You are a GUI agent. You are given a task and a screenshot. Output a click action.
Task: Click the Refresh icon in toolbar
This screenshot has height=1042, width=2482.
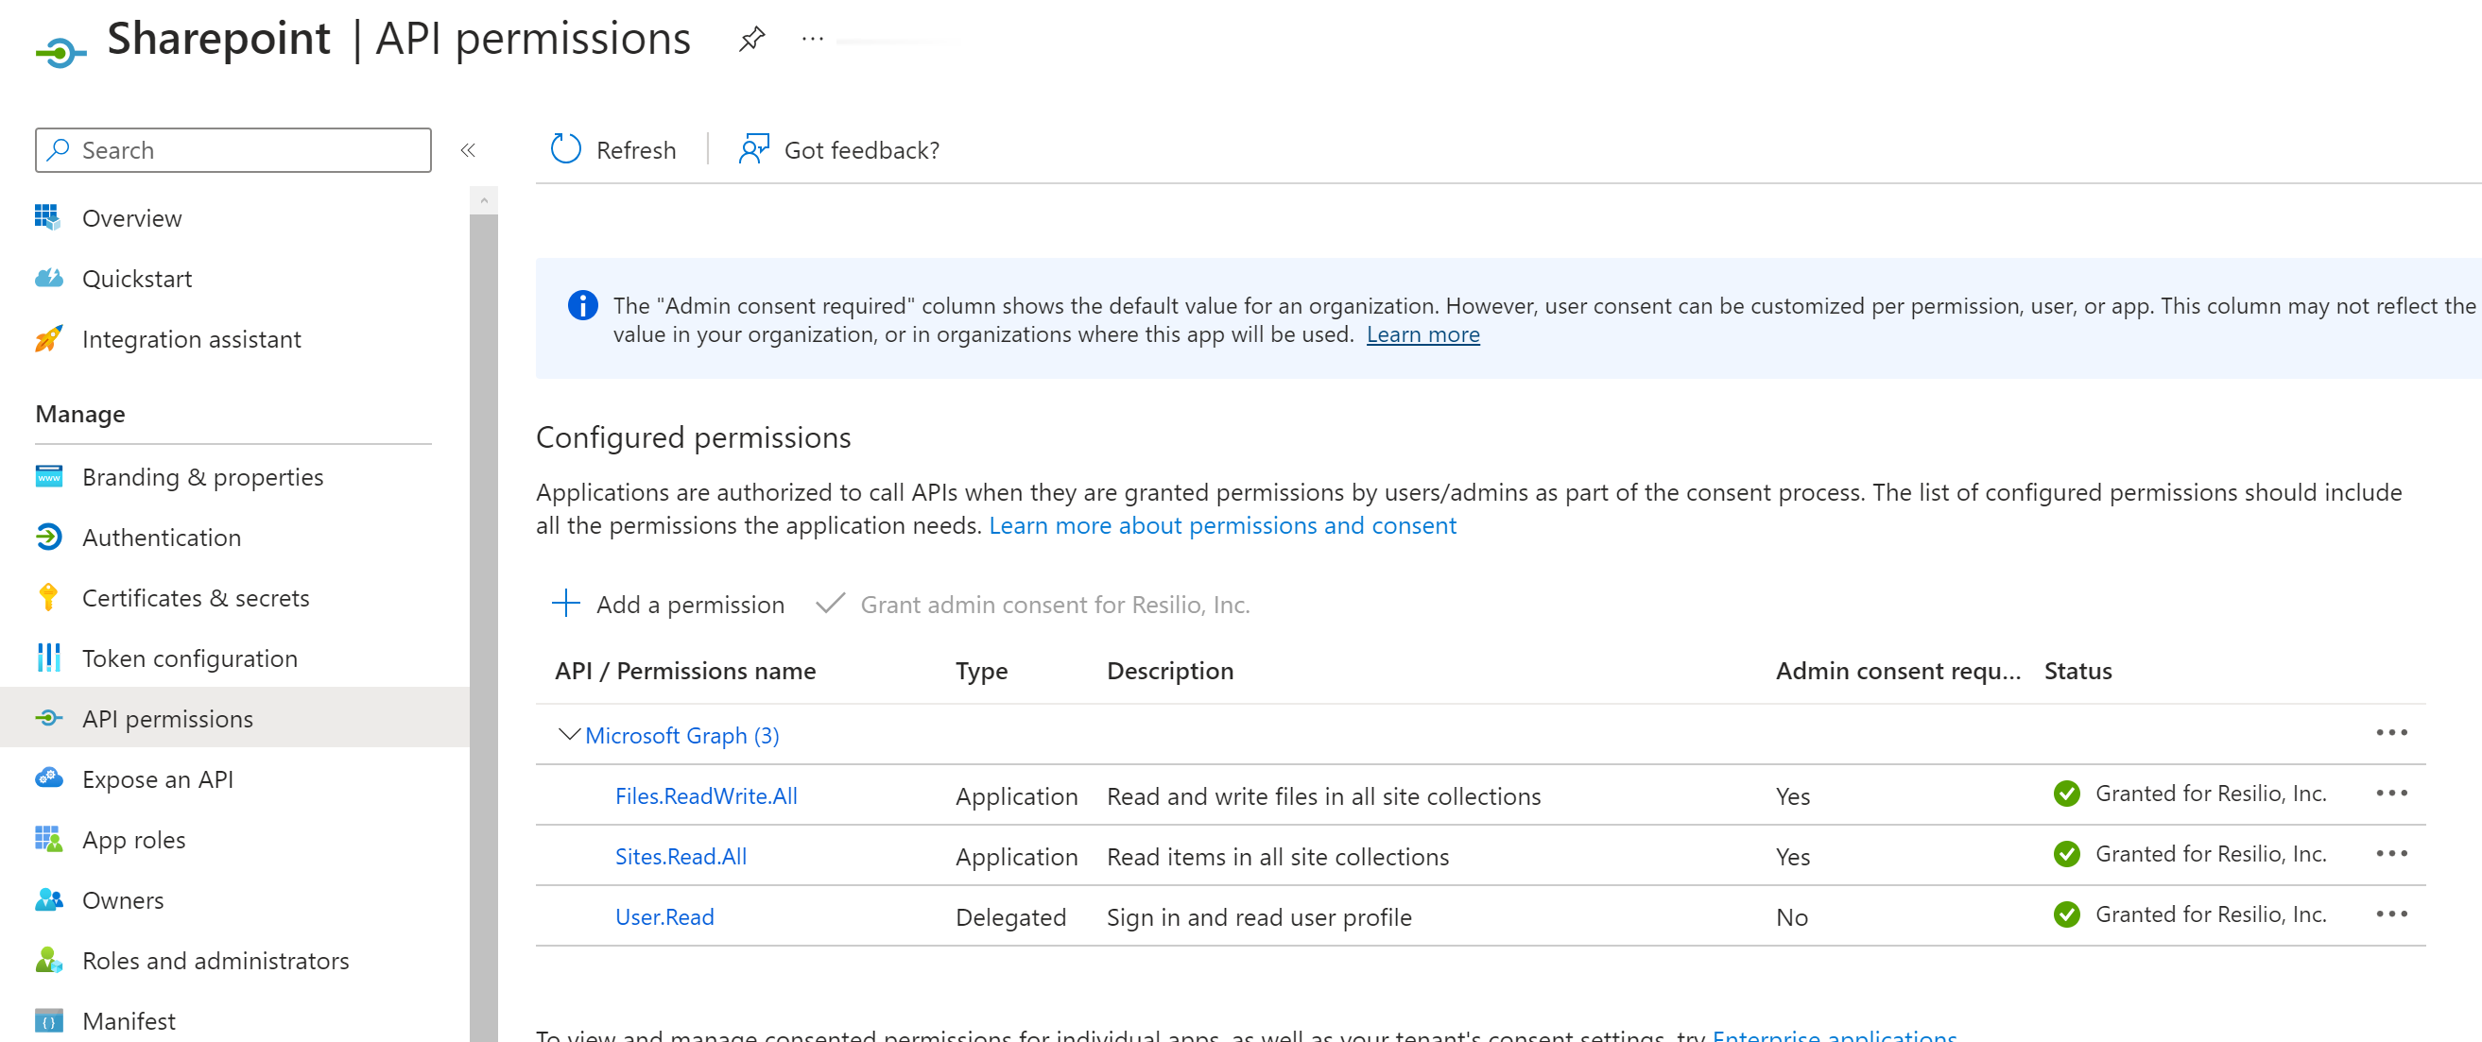pyautogui.click(x=565, y=149)
